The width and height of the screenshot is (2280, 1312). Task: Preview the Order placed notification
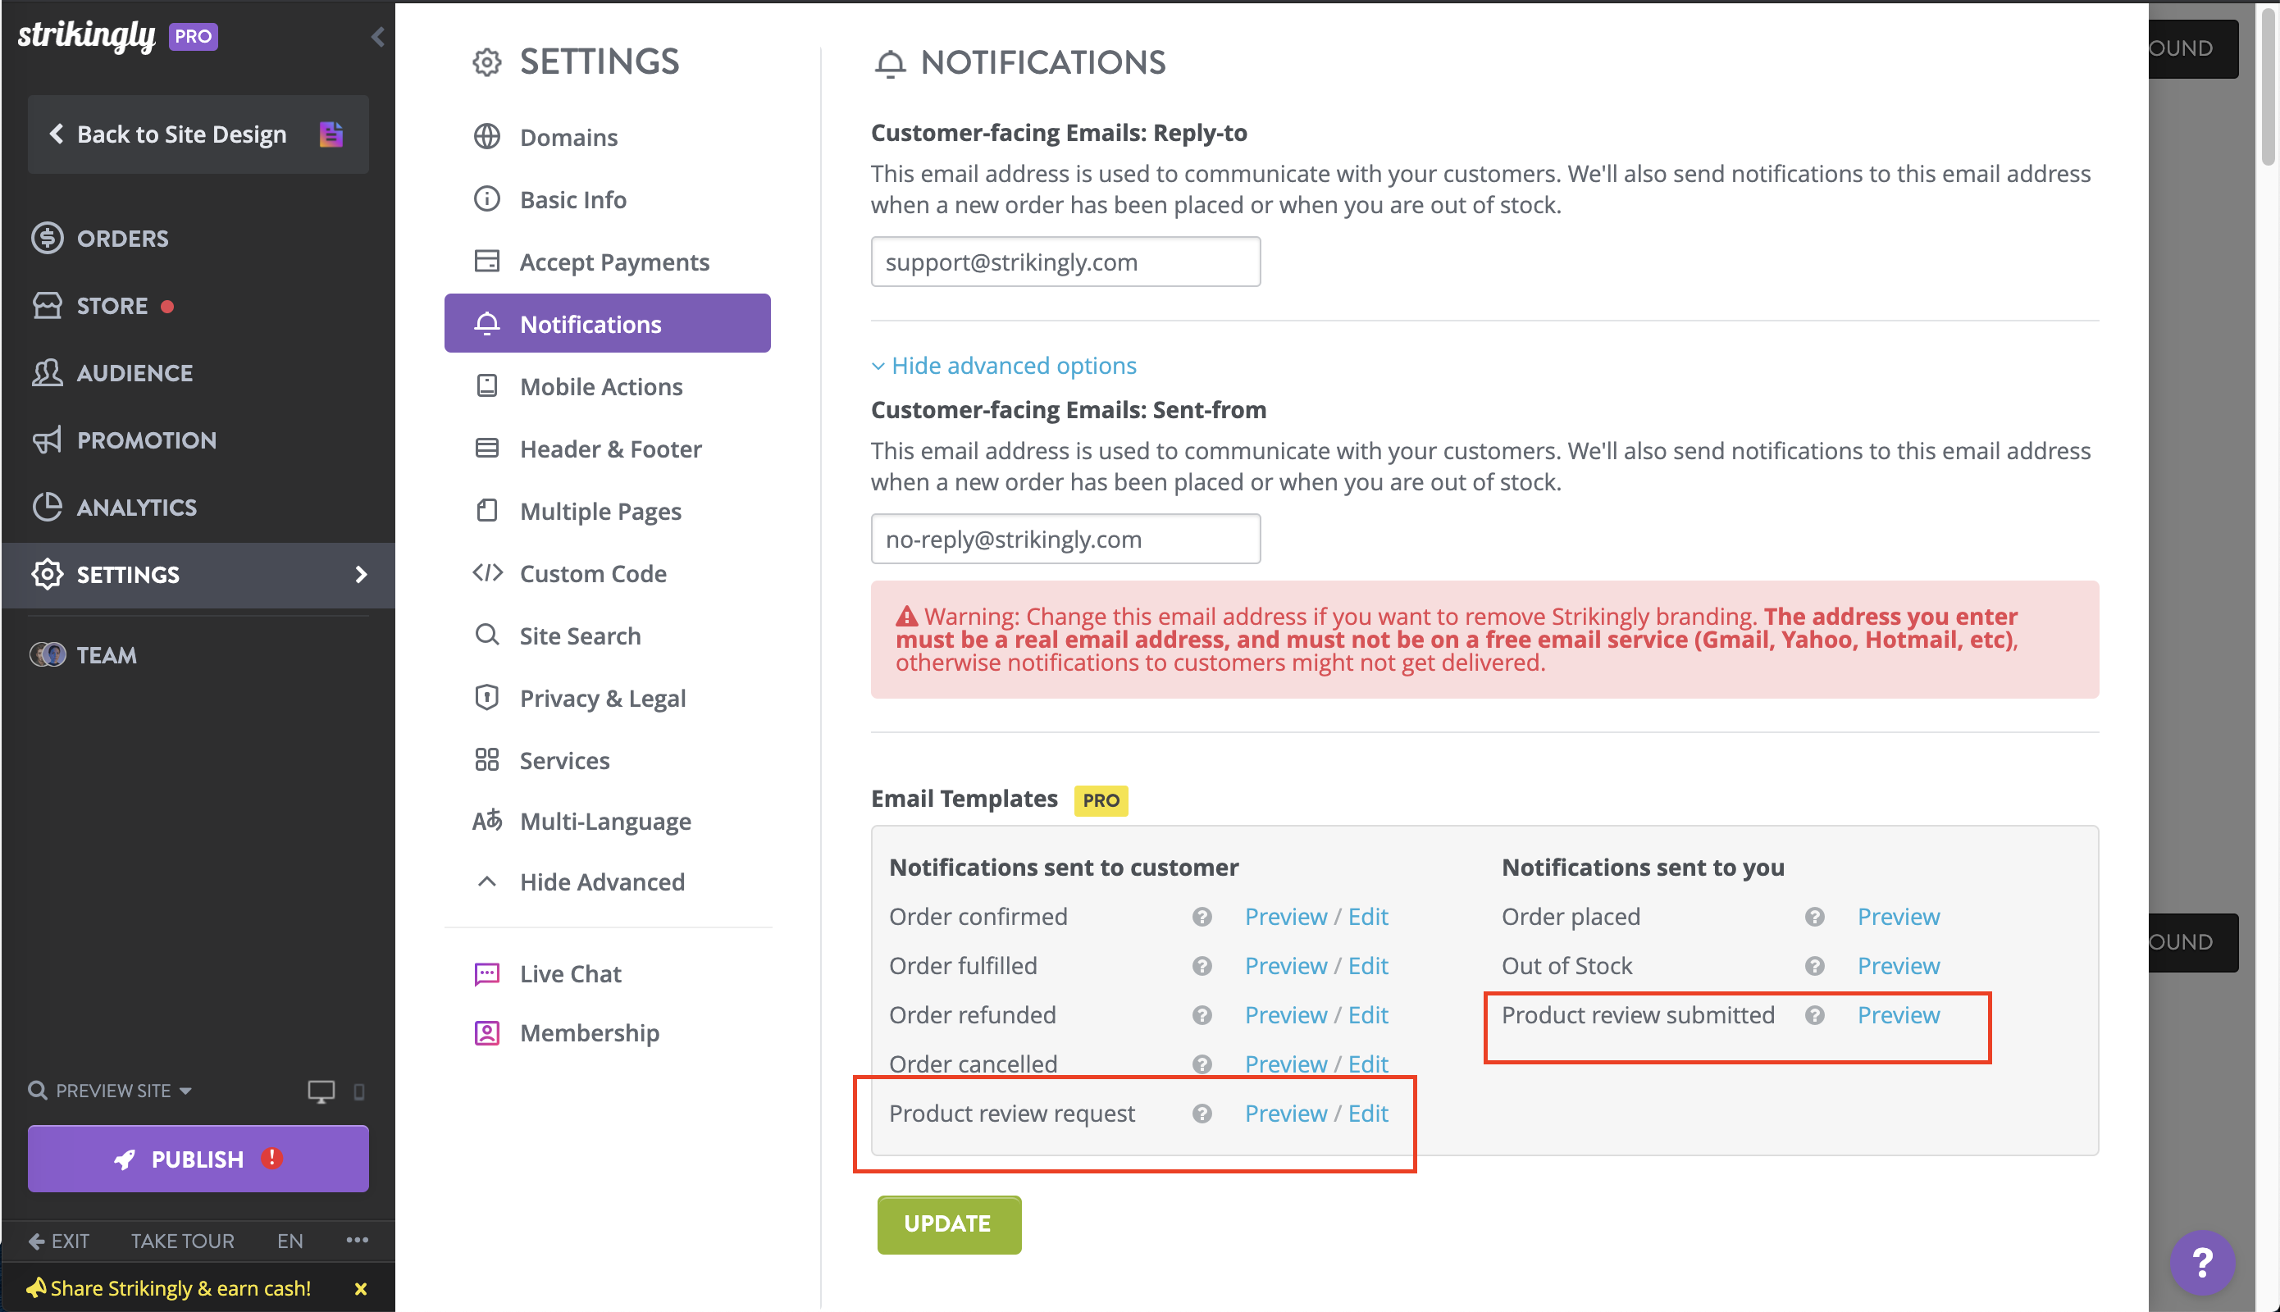(1898, 917)
